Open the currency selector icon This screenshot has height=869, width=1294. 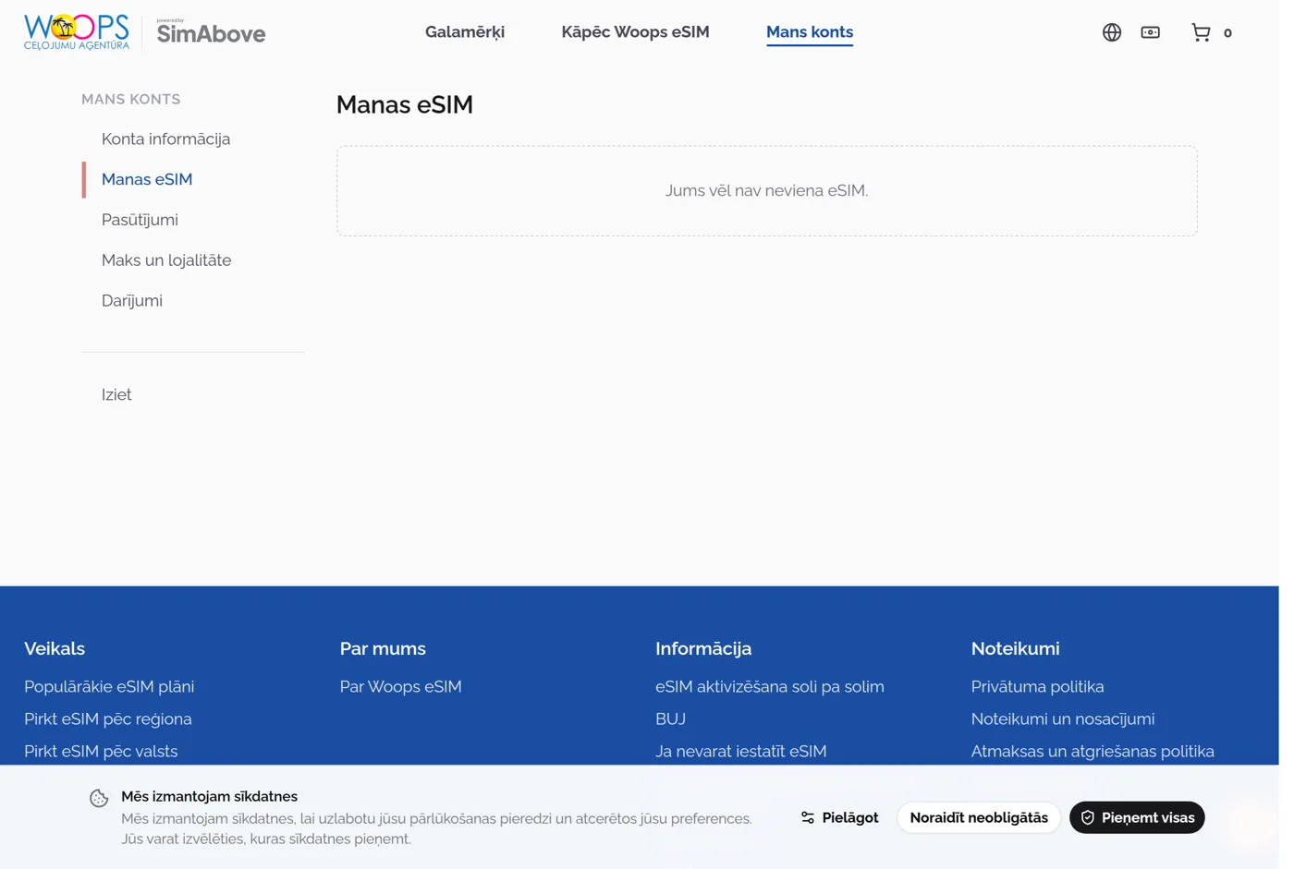1150,32
